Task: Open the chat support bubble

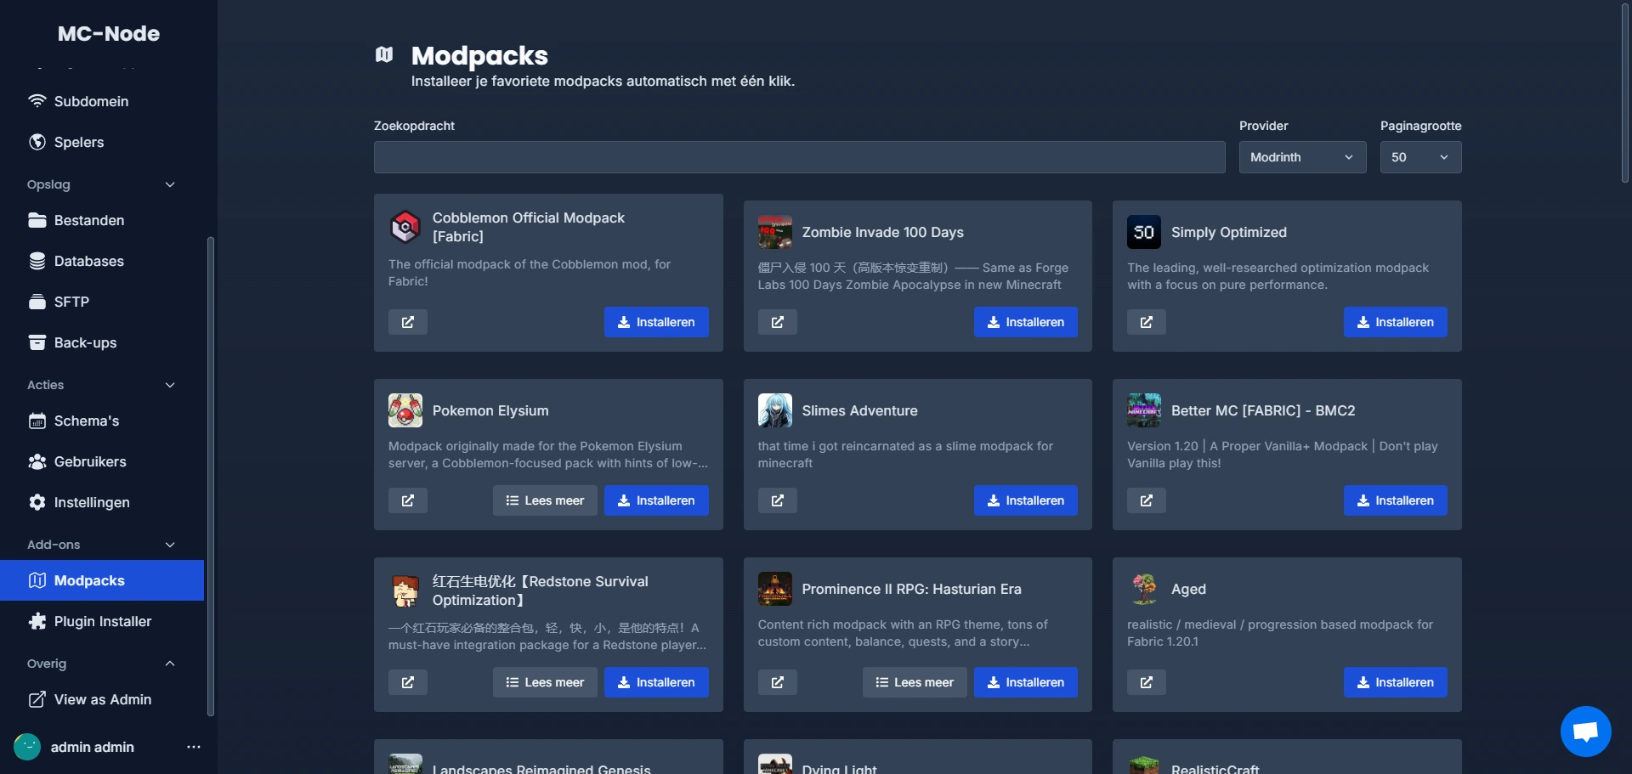Action: pos(1584,731)
